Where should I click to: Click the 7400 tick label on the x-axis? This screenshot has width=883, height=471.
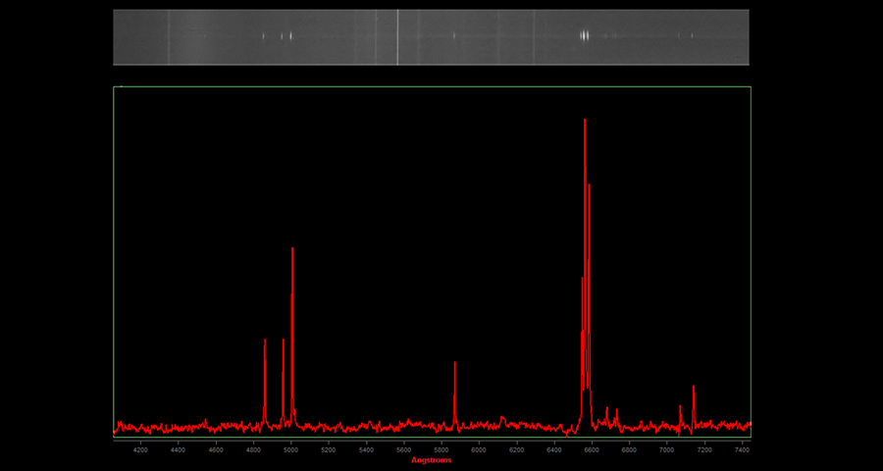(742, 448)
